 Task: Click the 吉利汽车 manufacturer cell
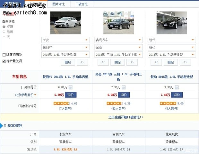(118, 134)
